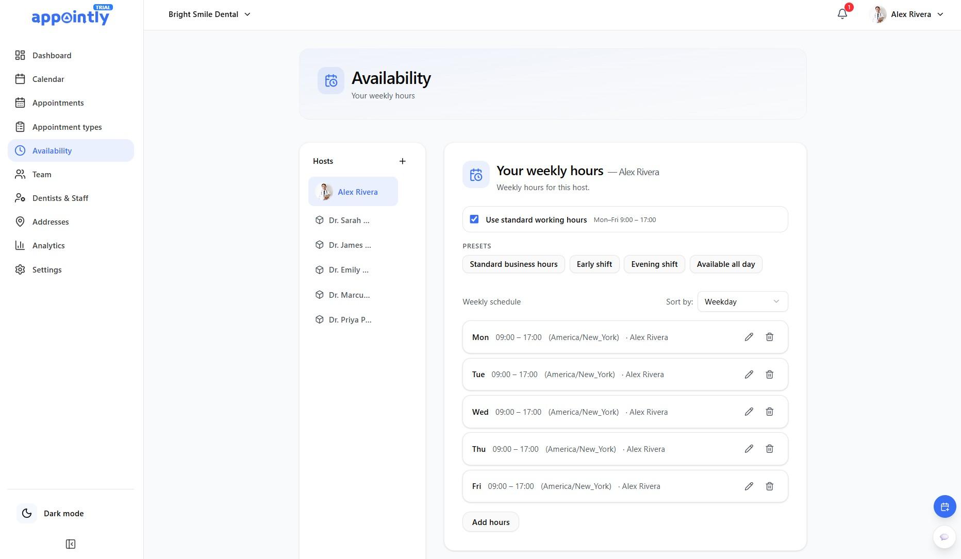961x559 pixels.
Task: Delete Friday's hours with the trash icon
Action: (770, 486)
